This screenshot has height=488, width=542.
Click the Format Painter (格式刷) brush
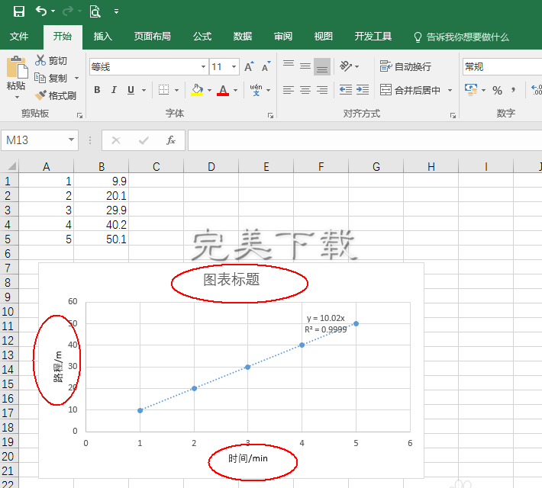41,95
